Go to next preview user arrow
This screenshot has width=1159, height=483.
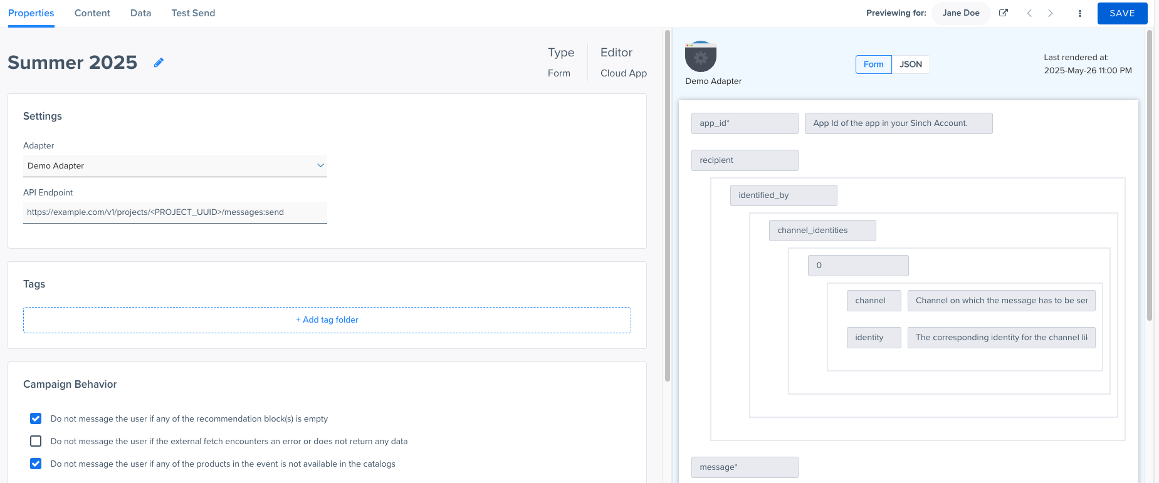[1051, 13]
